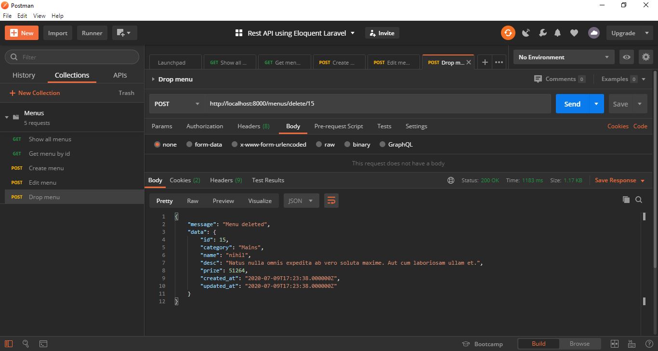Click the sync status icon

(508, 33)
